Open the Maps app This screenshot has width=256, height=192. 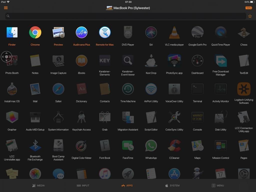click(x=197, y=145)
